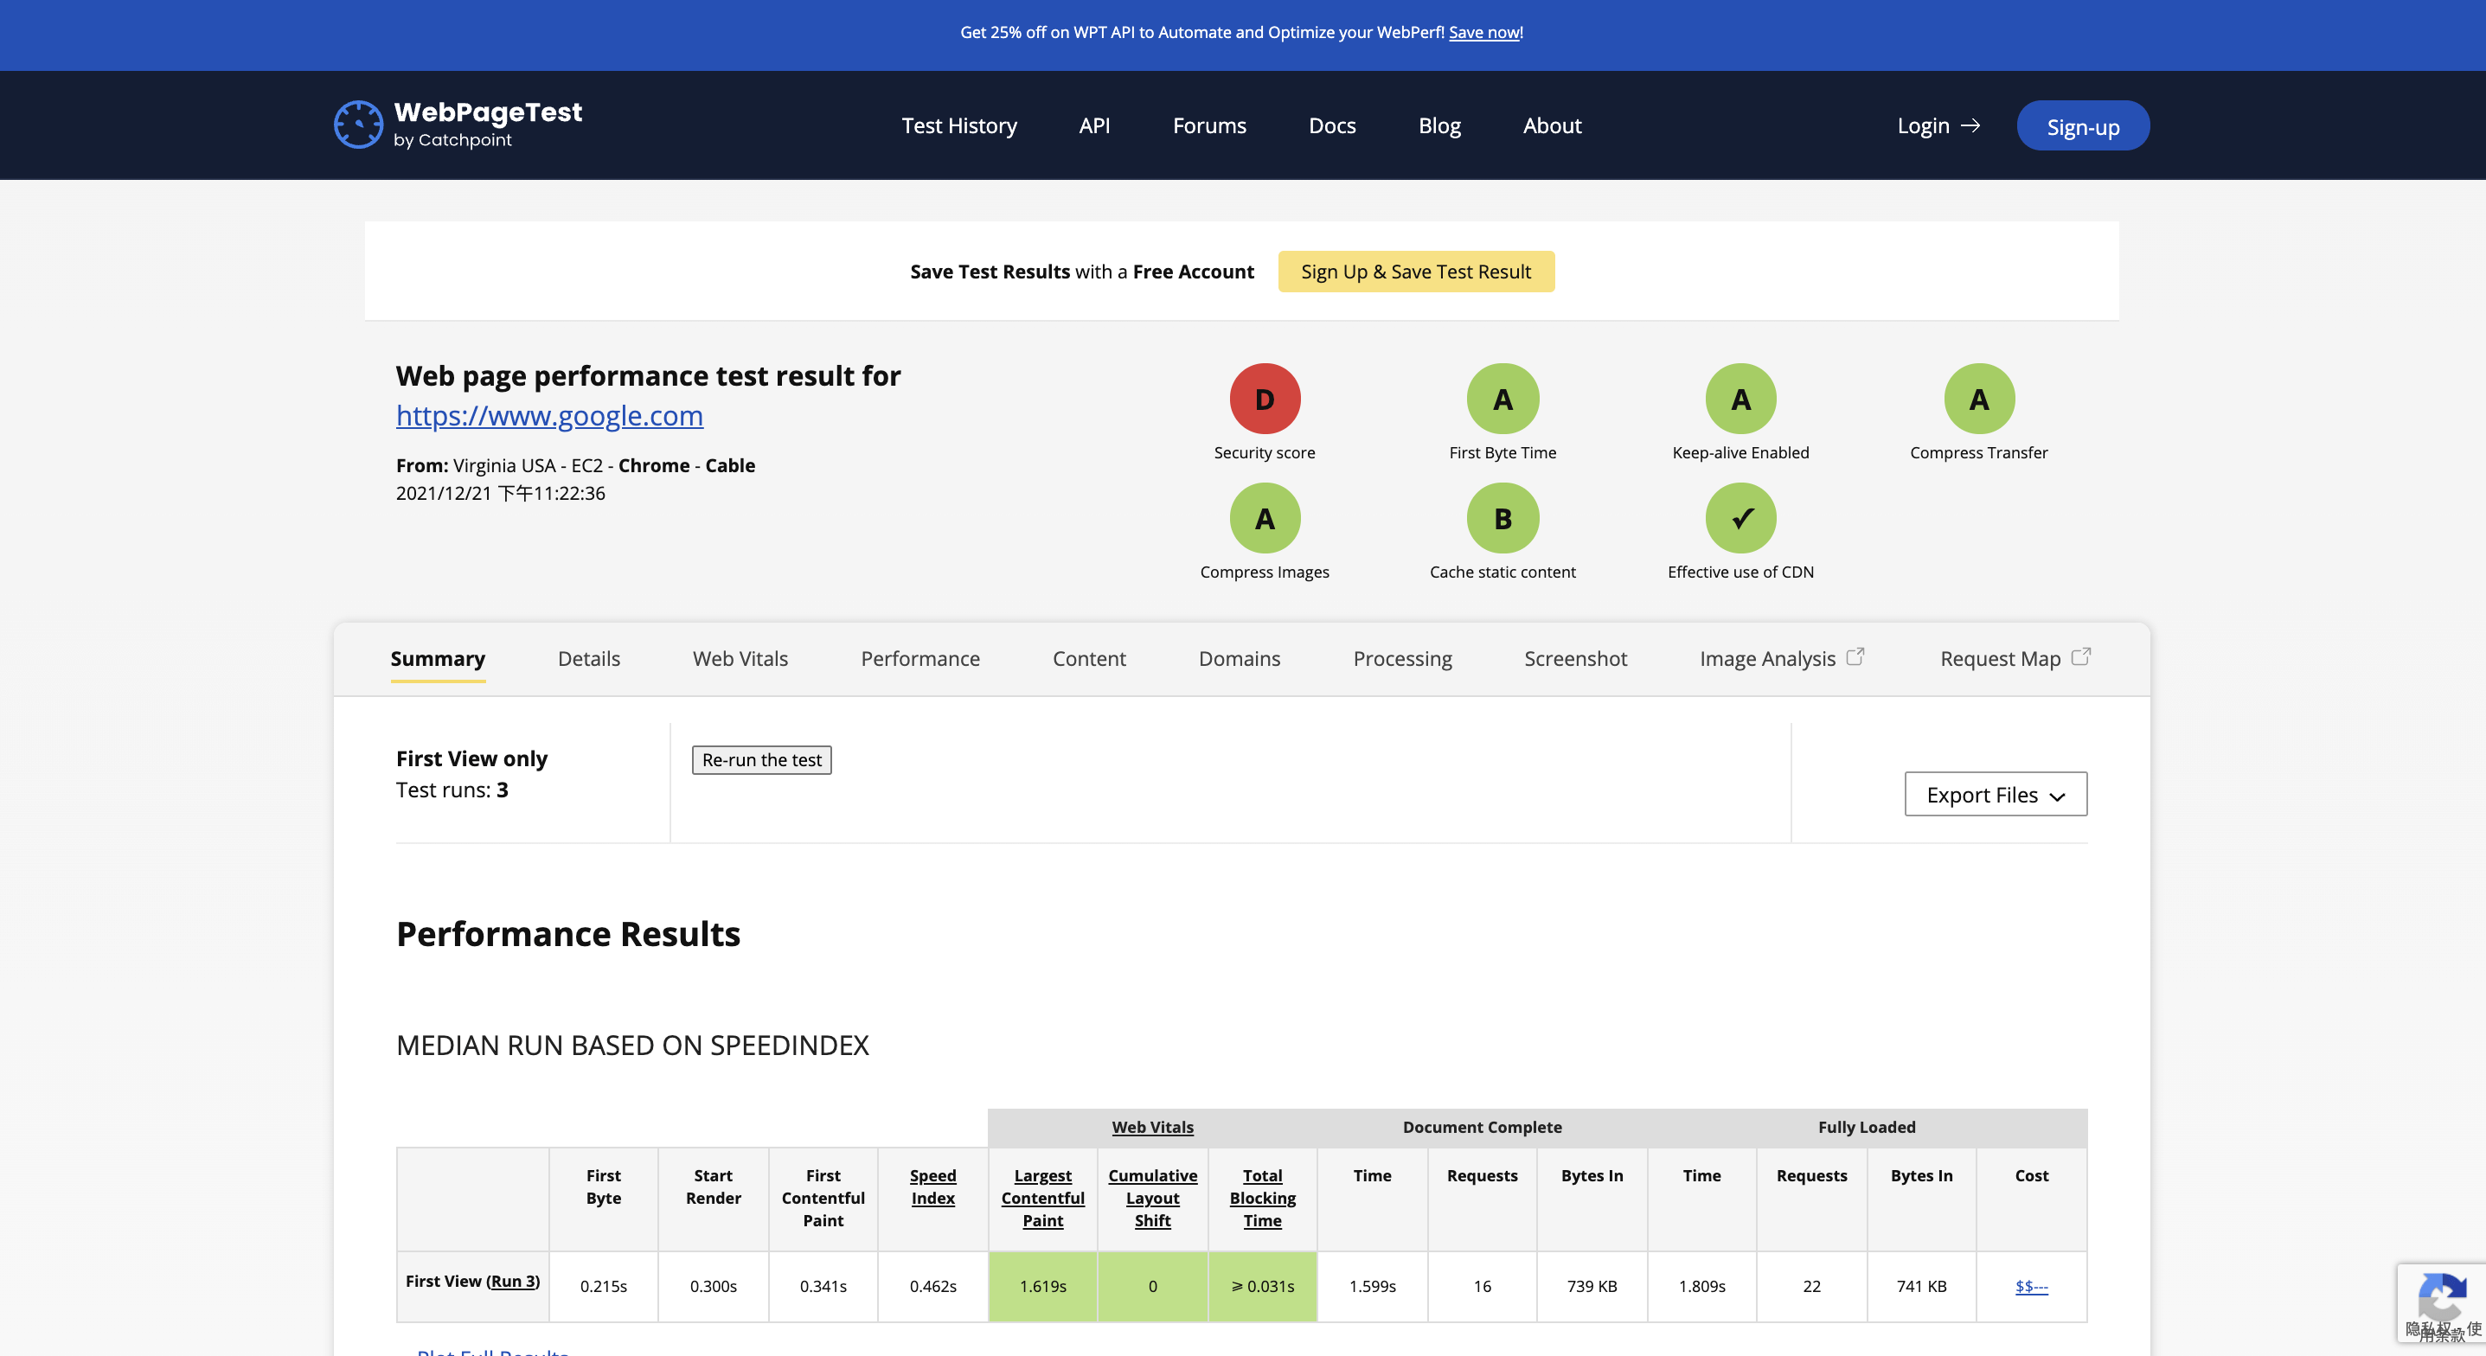
Task: Click the Effective use of CDN checkmark
Action: 1740,518
